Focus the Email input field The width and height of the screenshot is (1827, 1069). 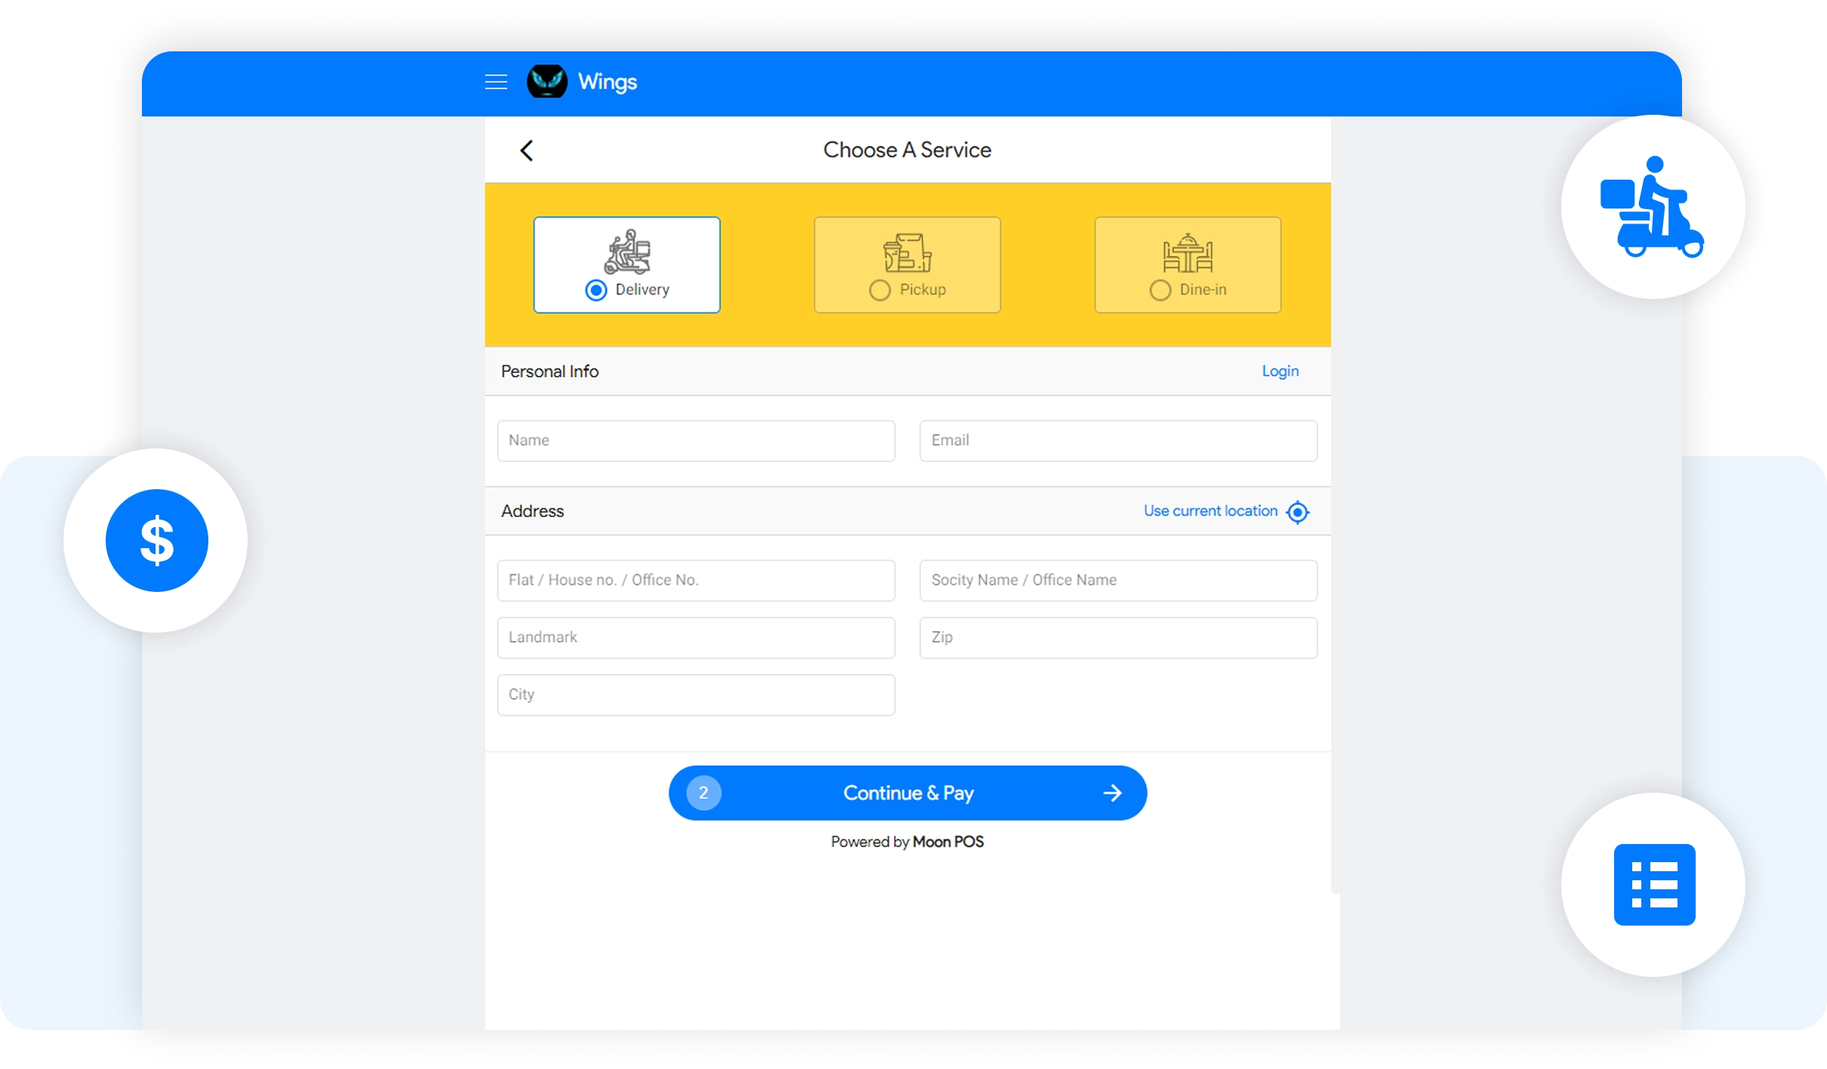(x=1117, y=441)
